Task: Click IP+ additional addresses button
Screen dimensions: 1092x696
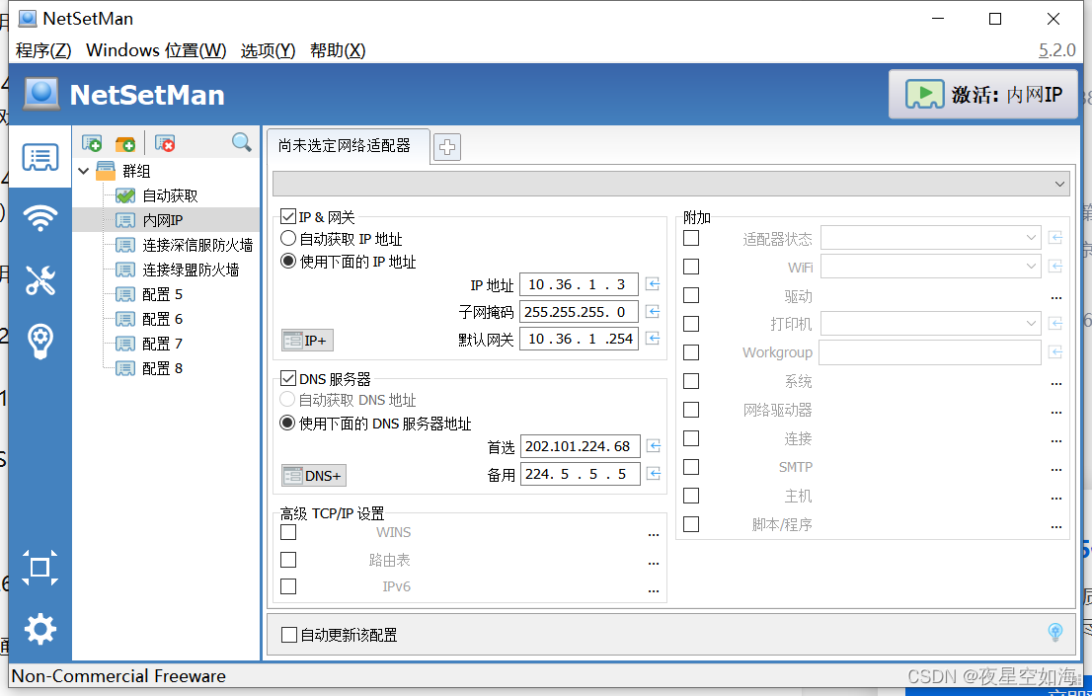Action: 307,340
